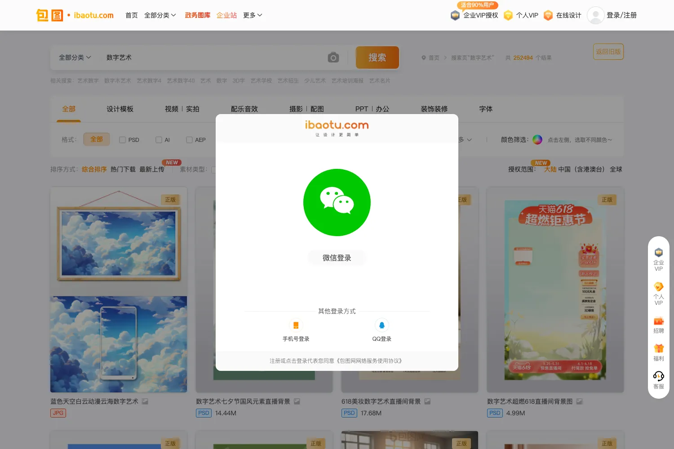The image size is (674, 449).
Task: Check the PSD format checkbox
Action: point(122,140)
